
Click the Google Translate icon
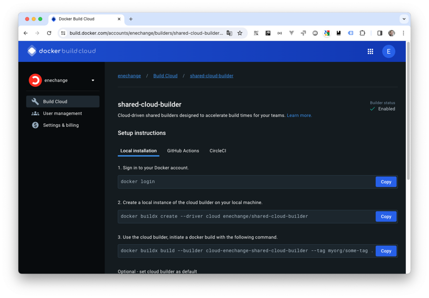(x=230, y=33)
